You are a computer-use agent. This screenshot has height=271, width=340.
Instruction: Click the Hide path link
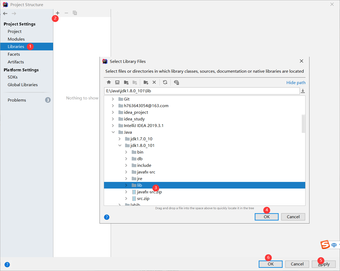coord(296,82)
